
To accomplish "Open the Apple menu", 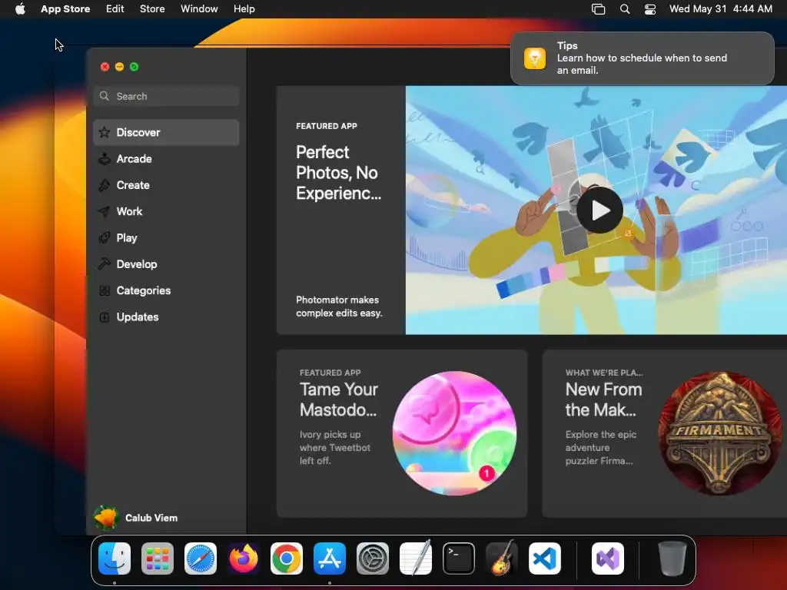I will pos(20,8).
